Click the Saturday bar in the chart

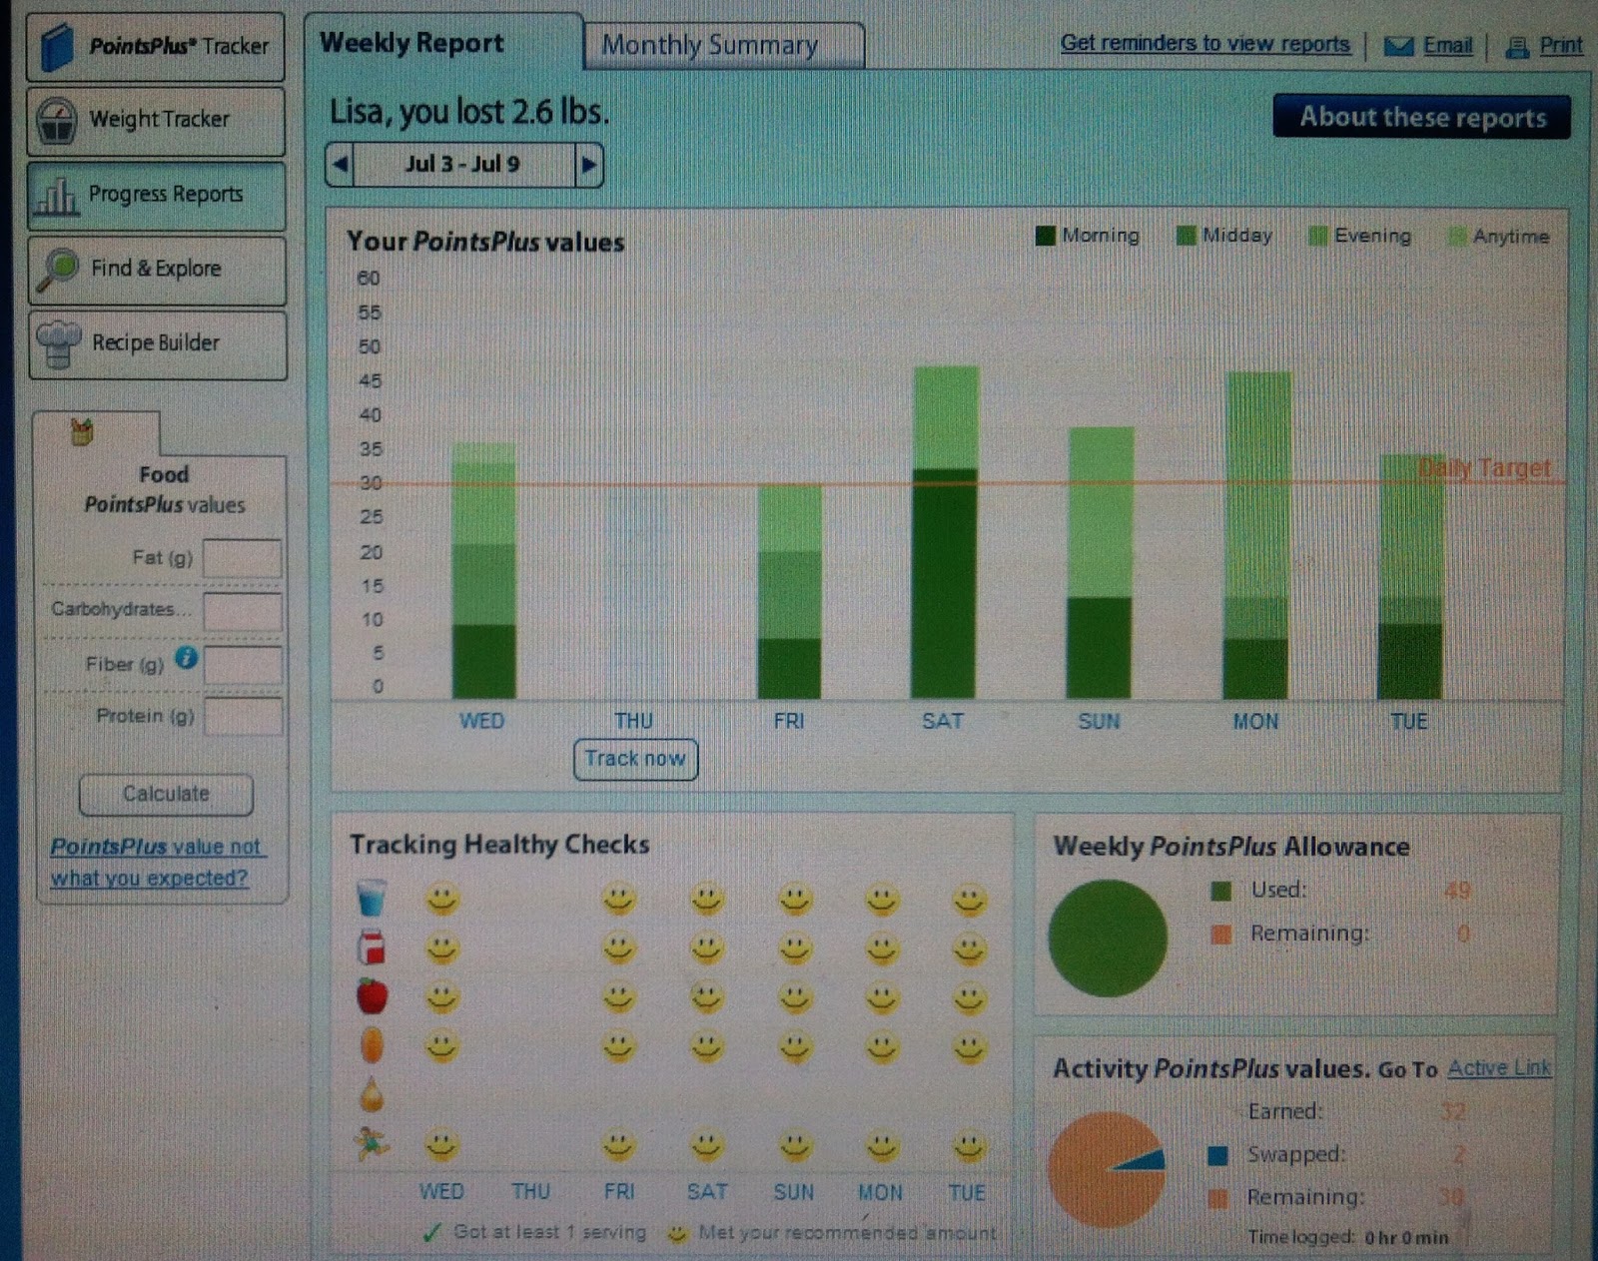(x=945, y=532)
